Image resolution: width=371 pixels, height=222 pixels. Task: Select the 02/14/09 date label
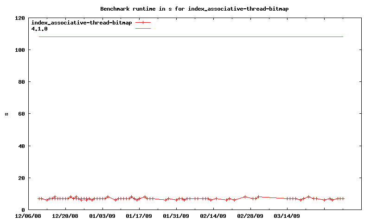pyautogui.click(x=213, y=216)
